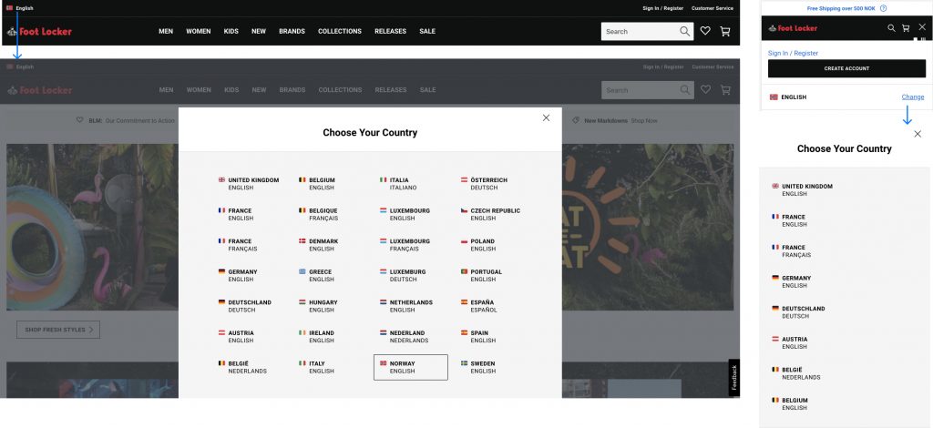Open the COLLECTIONS menu in the top header

pos(340,32)
